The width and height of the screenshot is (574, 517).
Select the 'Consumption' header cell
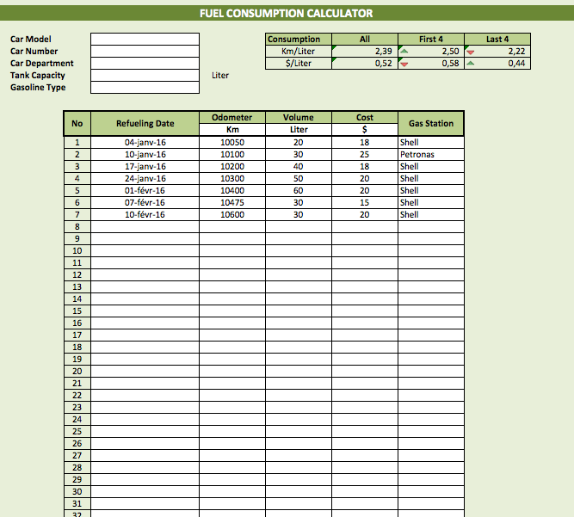pos(299,40)
